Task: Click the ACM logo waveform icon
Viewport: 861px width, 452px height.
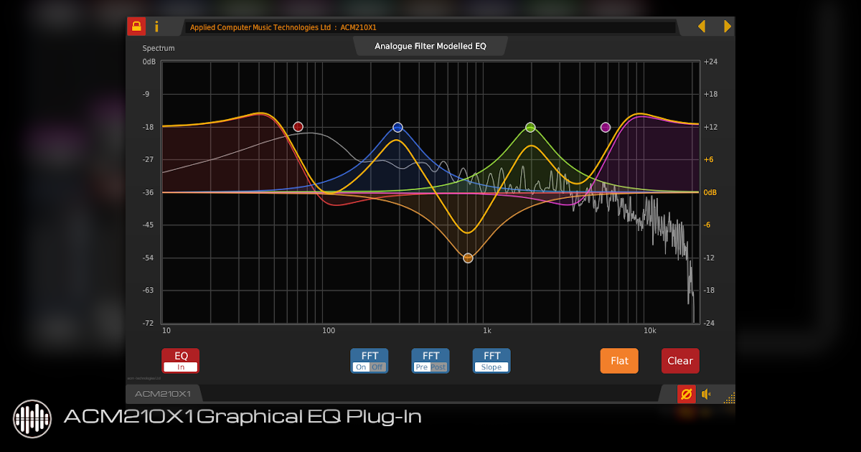Action: [32, 418]
